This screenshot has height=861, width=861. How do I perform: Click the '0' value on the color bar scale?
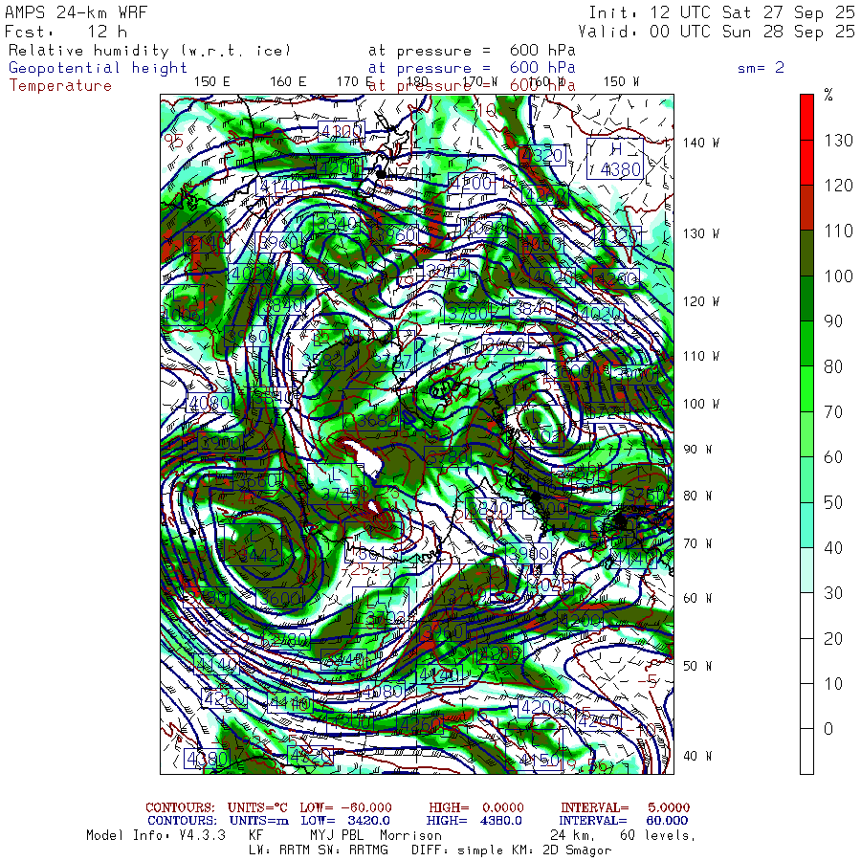tap(828, 729)
